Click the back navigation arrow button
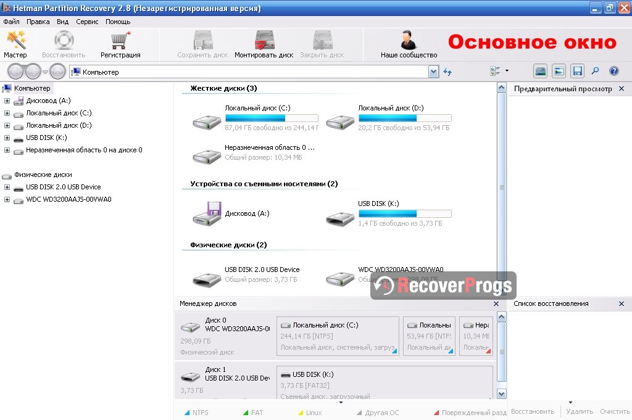This screenshot has width=632, height=420. click(x=15, y=72)
